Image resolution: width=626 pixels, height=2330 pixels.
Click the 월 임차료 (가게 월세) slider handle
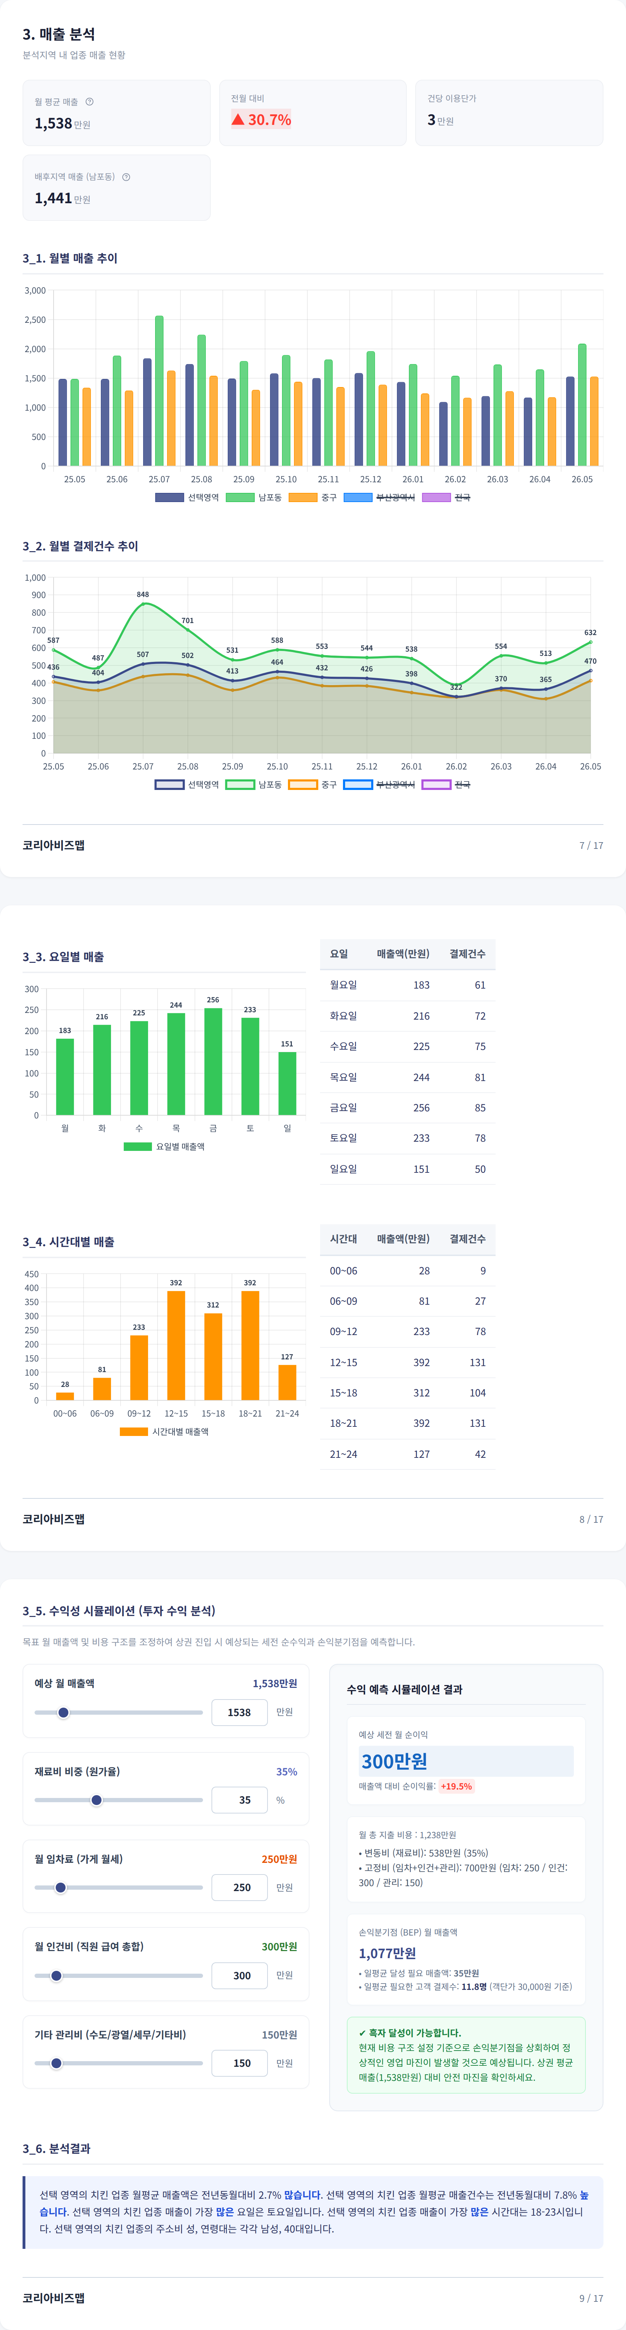click(61, 1888)
